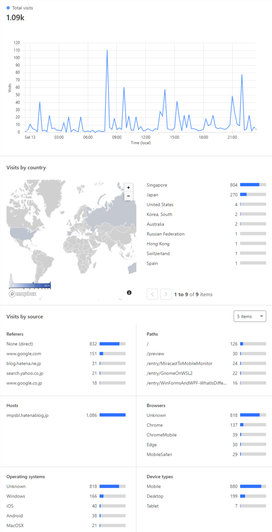Select Korea, South country row
Image resolution: width=272 pixels, height=532 pixels.
coord(207,214)
